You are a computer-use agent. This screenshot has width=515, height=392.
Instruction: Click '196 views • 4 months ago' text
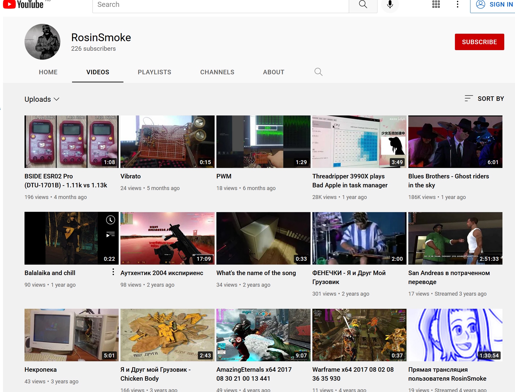point(56,197)
